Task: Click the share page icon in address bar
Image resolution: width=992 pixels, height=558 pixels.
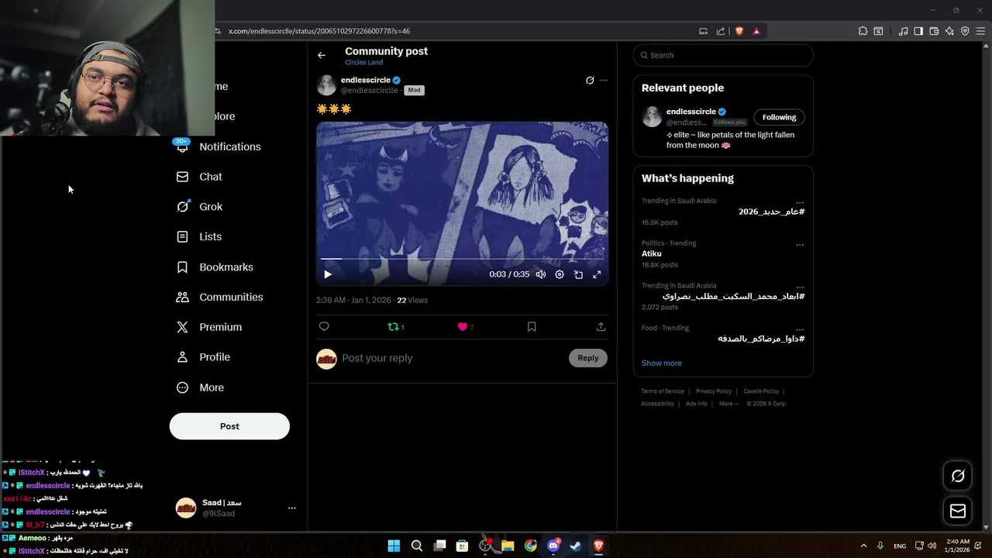Action: click(721, 31)
